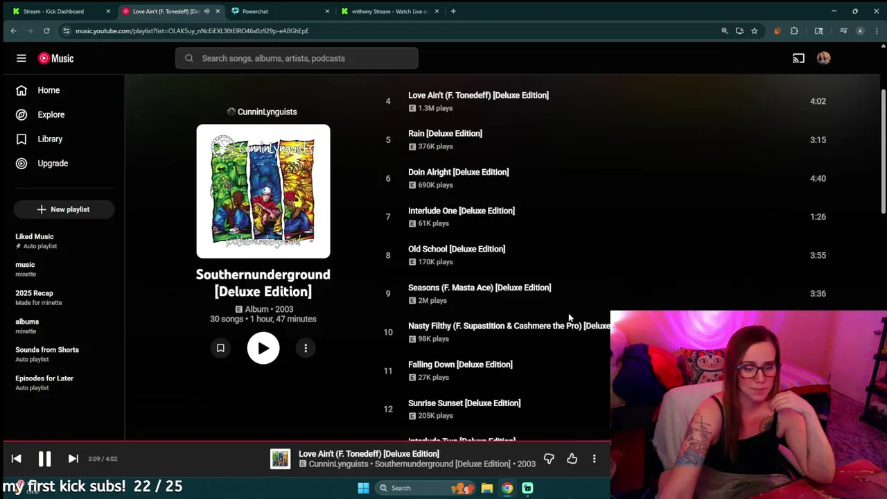
Task: Switch to vnthony Stream browser tab
Action: click(x=389, y=11)
